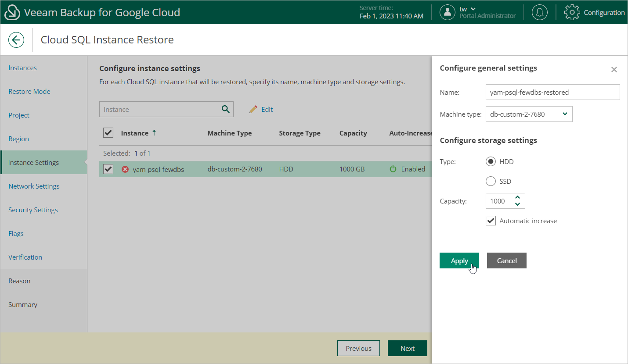
Task: Click the db-custom-2-7680 table cell
Action: (x=235, y=169)
